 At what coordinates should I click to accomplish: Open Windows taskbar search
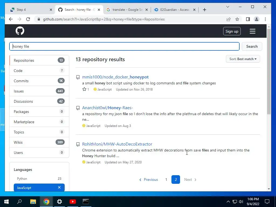coord(19,202)
